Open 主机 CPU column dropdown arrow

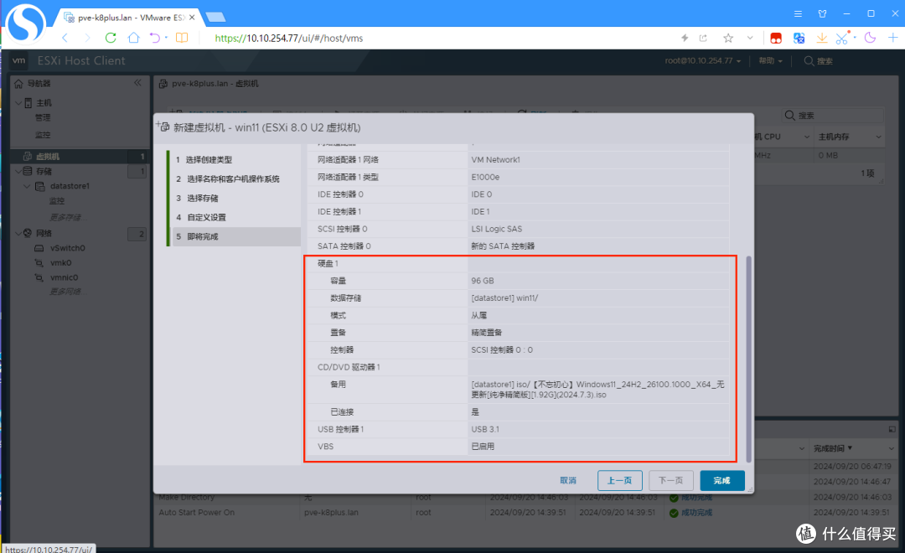807,137
